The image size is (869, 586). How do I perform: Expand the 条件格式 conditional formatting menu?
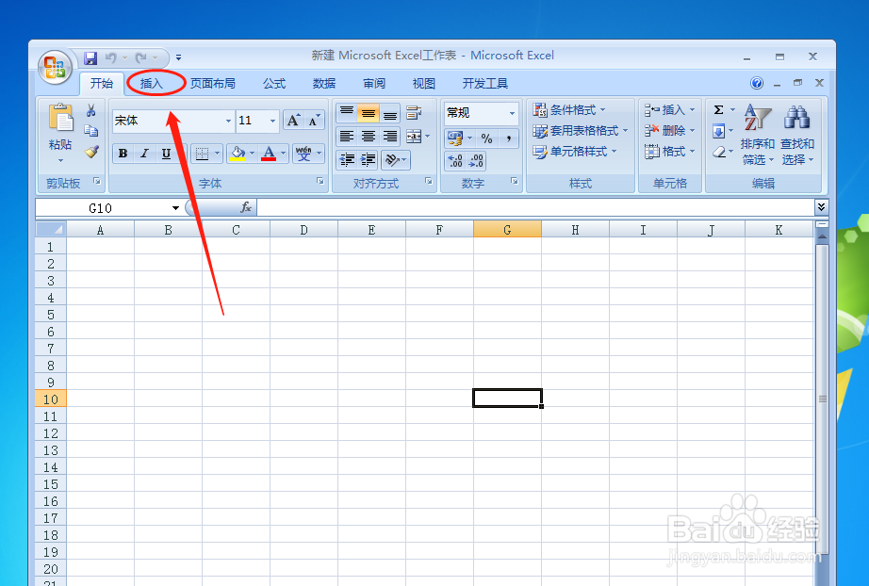[x=569, y=109]
